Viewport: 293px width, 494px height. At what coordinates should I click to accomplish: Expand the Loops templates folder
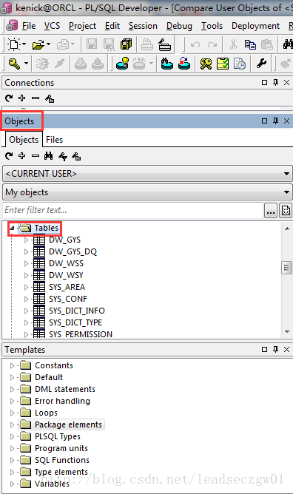[x=12, y=413]
